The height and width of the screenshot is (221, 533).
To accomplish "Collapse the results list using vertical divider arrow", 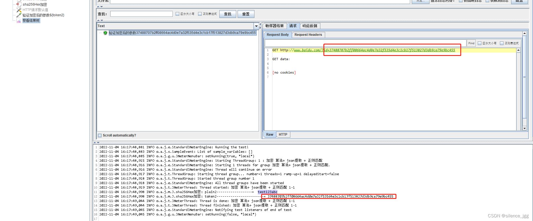I will (x=260, y=24).
